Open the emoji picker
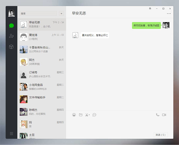The image size is (179, 145). click(x=74, y=115)
